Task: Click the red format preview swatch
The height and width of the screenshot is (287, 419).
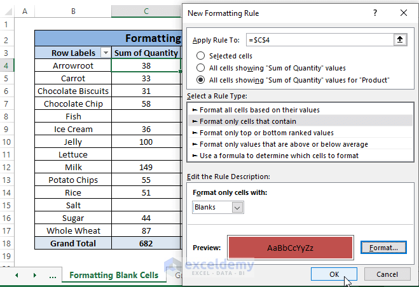Action: pos(290,247)
